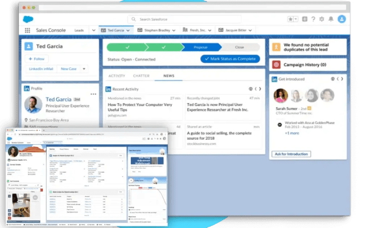The width and height of the screenshot is (370, 228).
Task: Open Campaign History (0) card
Action: click(308, 65)
